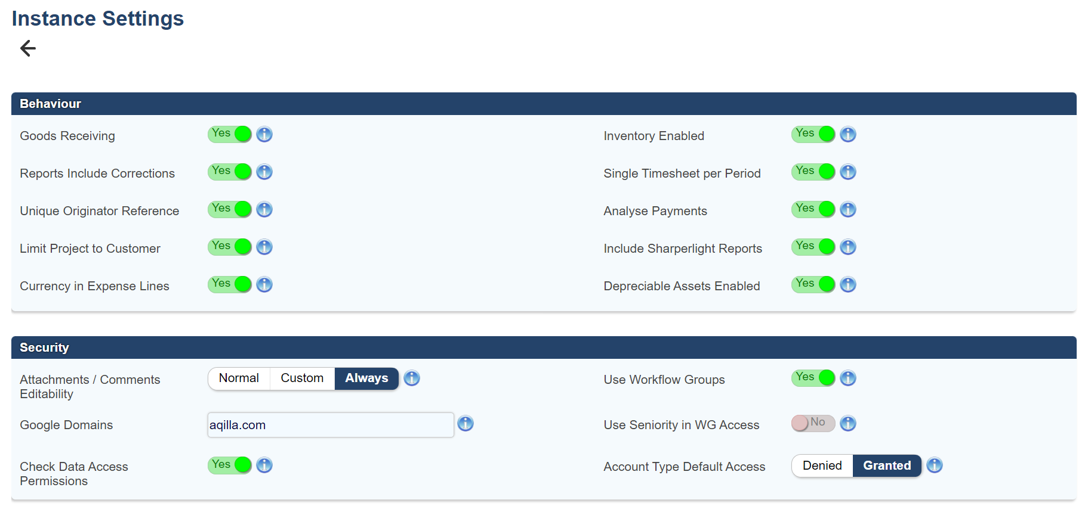The width and height of the screenshot is (1088, 512).
Task: Toggle Currency in Expense Lines off
Action: point(230,284)
